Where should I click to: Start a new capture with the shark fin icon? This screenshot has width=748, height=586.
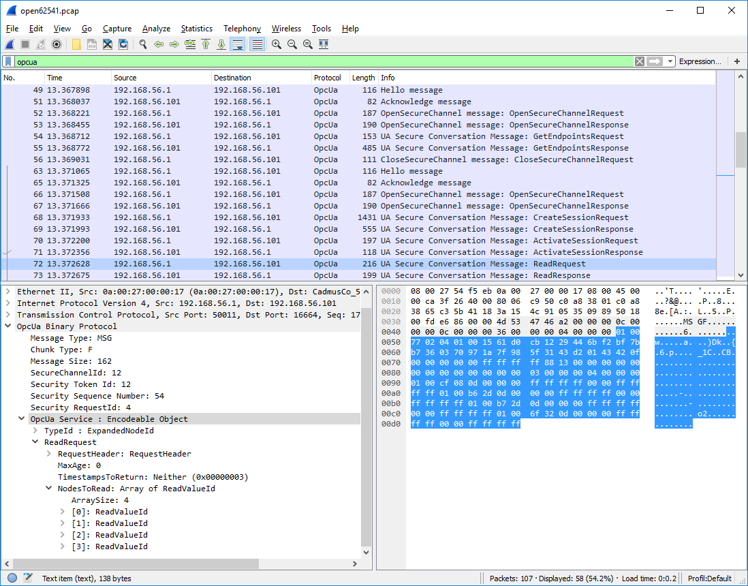coord(10,44)
